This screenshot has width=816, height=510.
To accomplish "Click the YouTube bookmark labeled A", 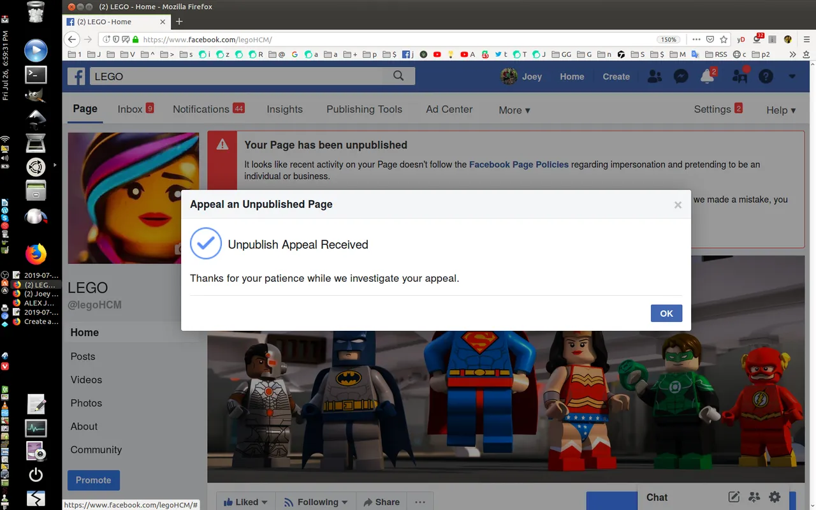I will (468, 55).
